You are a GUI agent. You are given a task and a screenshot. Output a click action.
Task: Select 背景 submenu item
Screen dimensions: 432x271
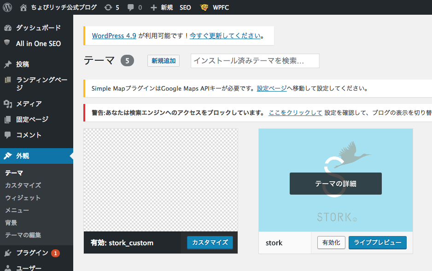11,223
